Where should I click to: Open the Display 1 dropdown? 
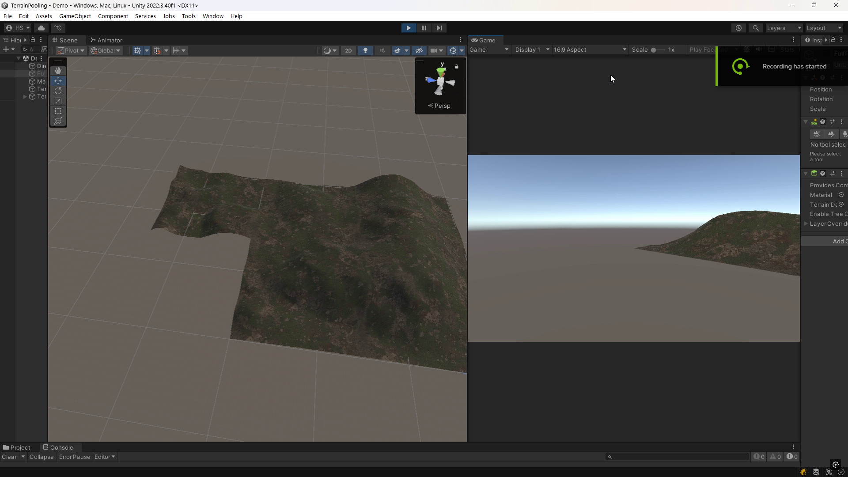coord(532,49)
